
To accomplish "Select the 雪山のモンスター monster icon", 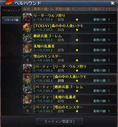I will point(28,58).
